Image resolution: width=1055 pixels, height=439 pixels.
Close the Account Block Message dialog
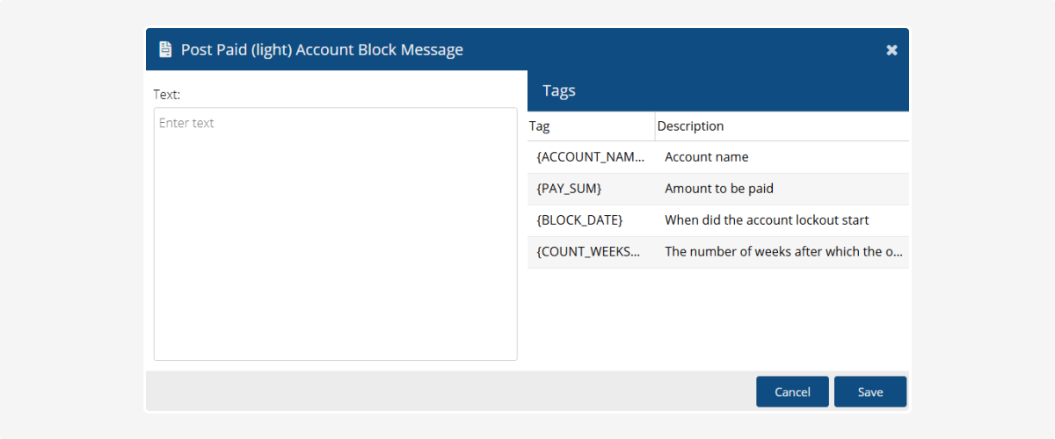(x=891, y=50)
